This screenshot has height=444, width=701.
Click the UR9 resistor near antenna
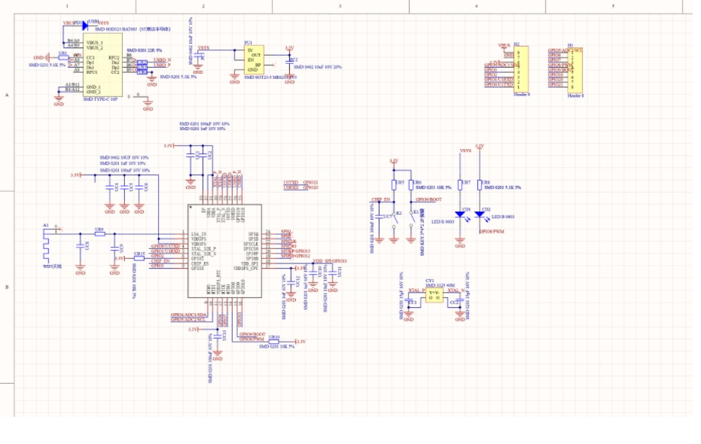pos(99,234)
